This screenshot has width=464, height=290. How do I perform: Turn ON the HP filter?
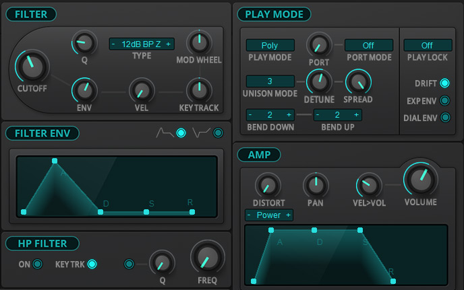[38, 264]
